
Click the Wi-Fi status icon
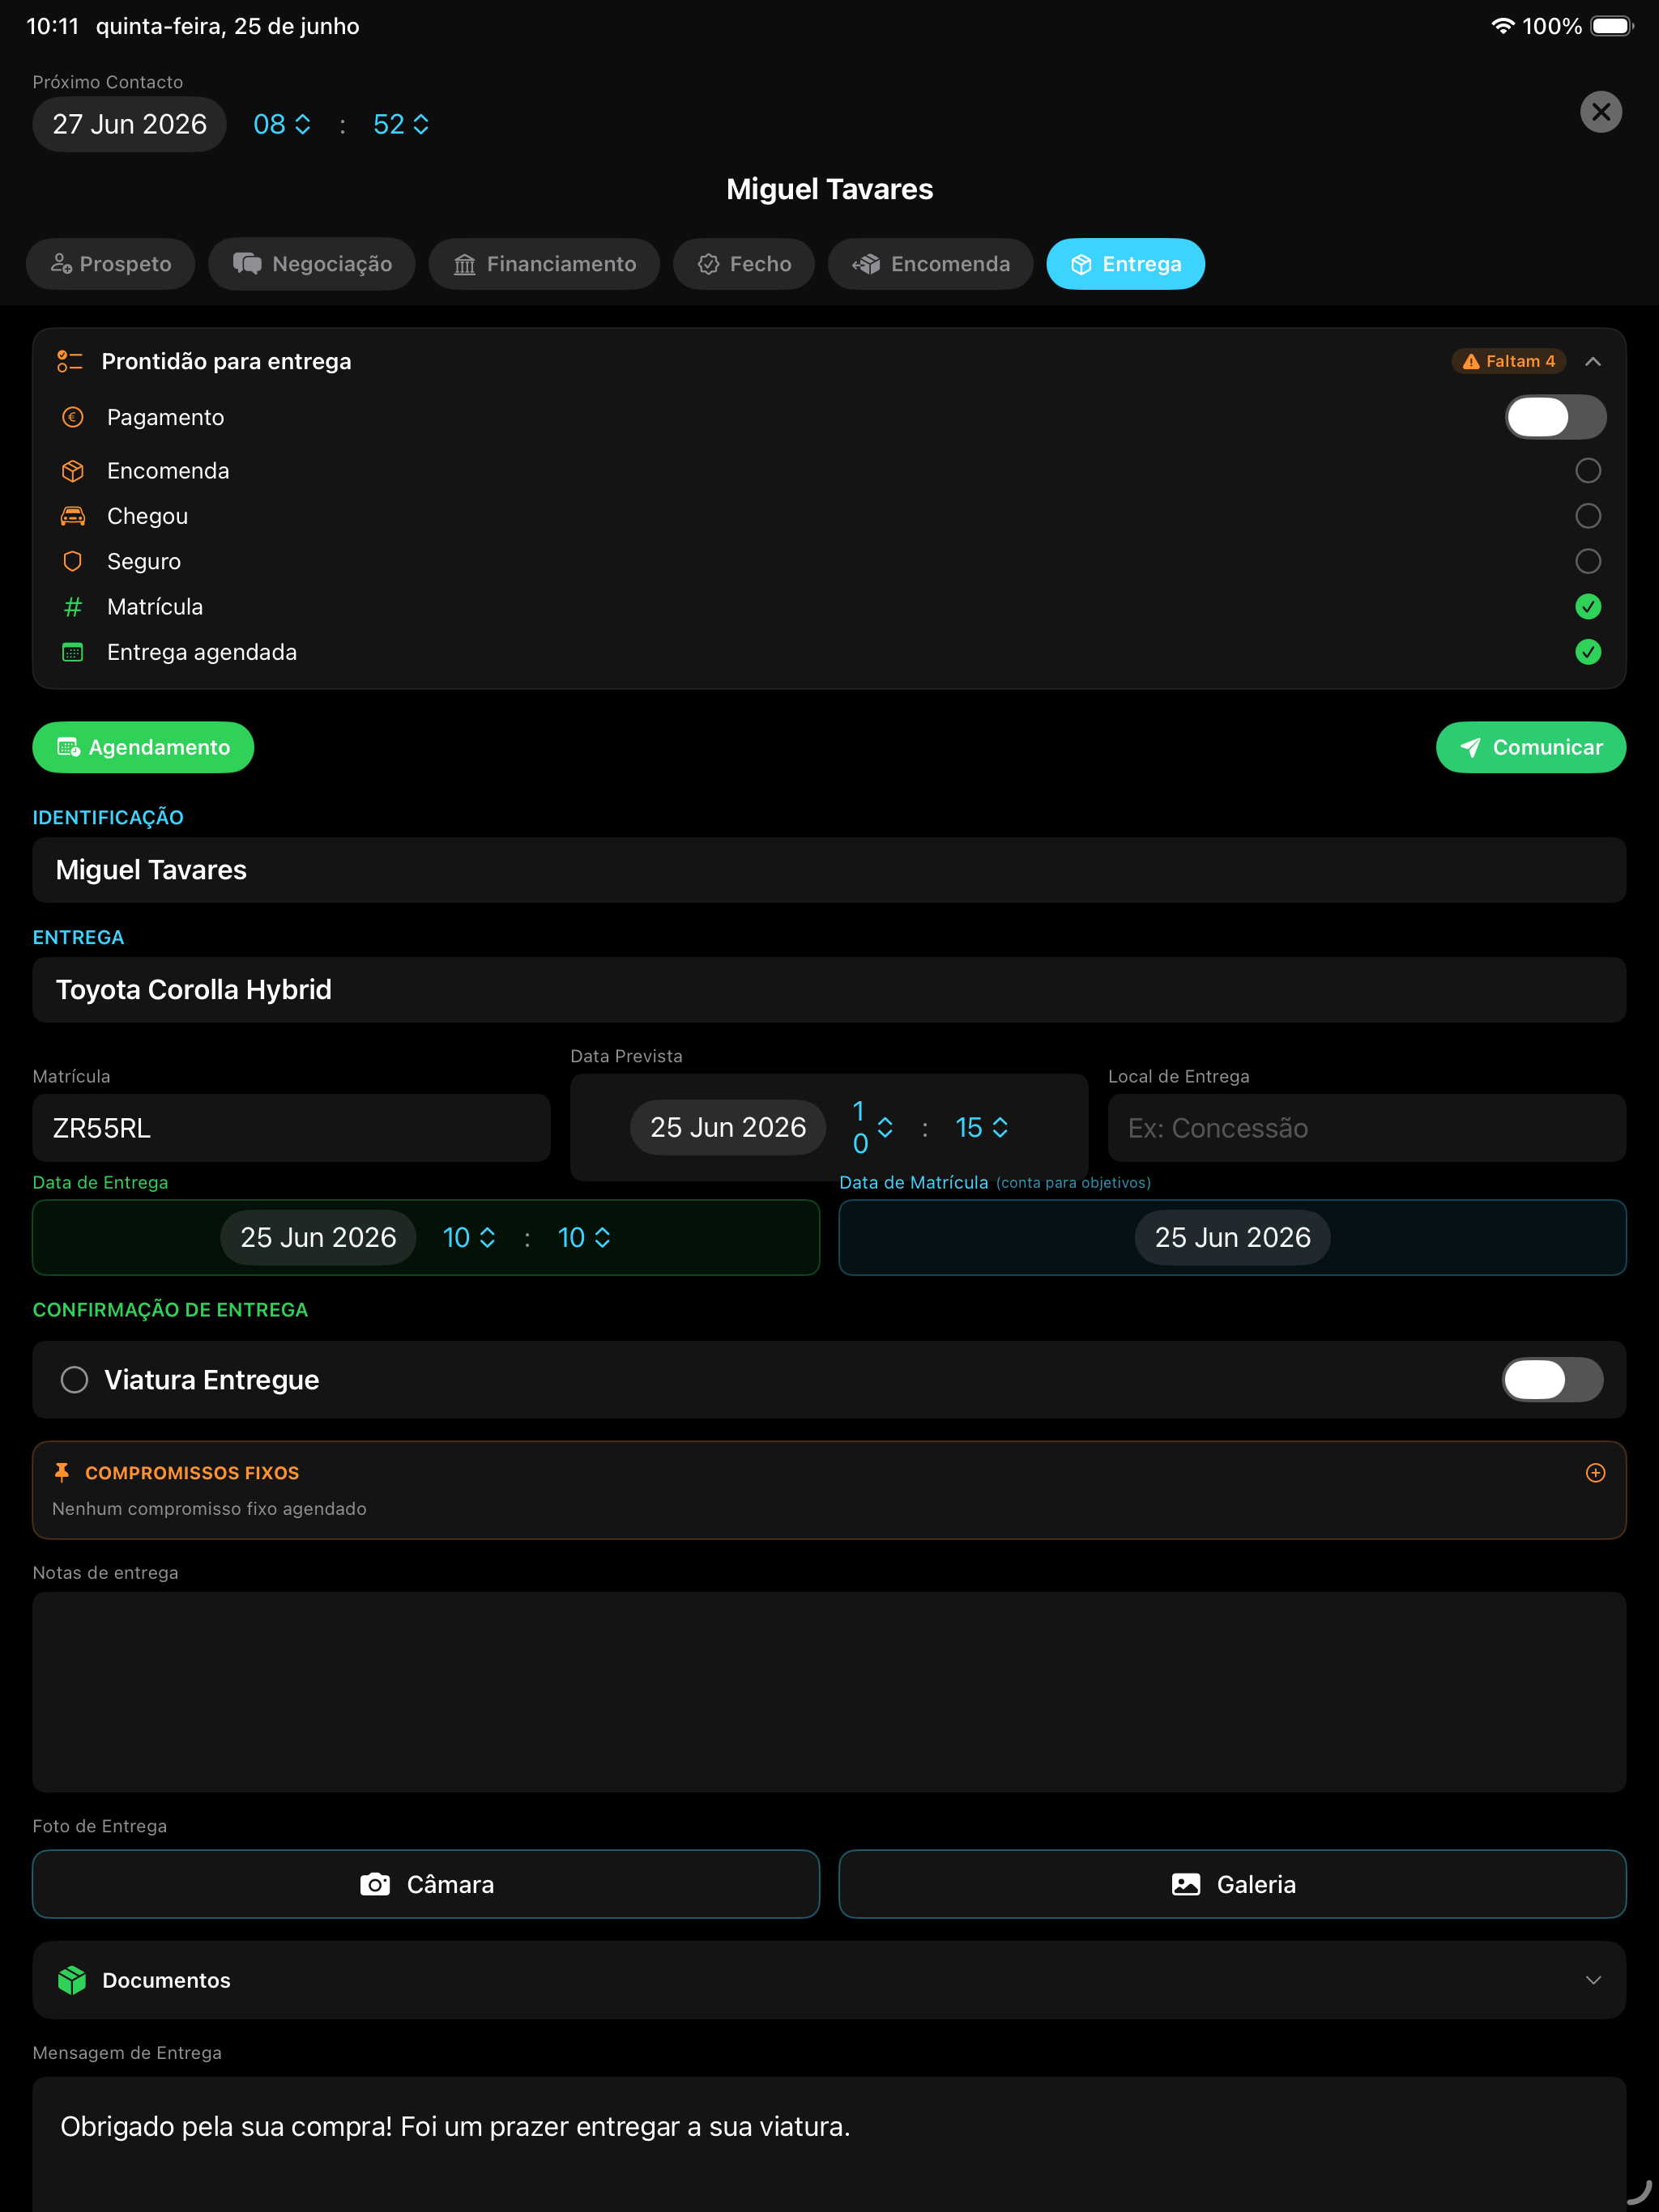click(x=1502, y=26)
